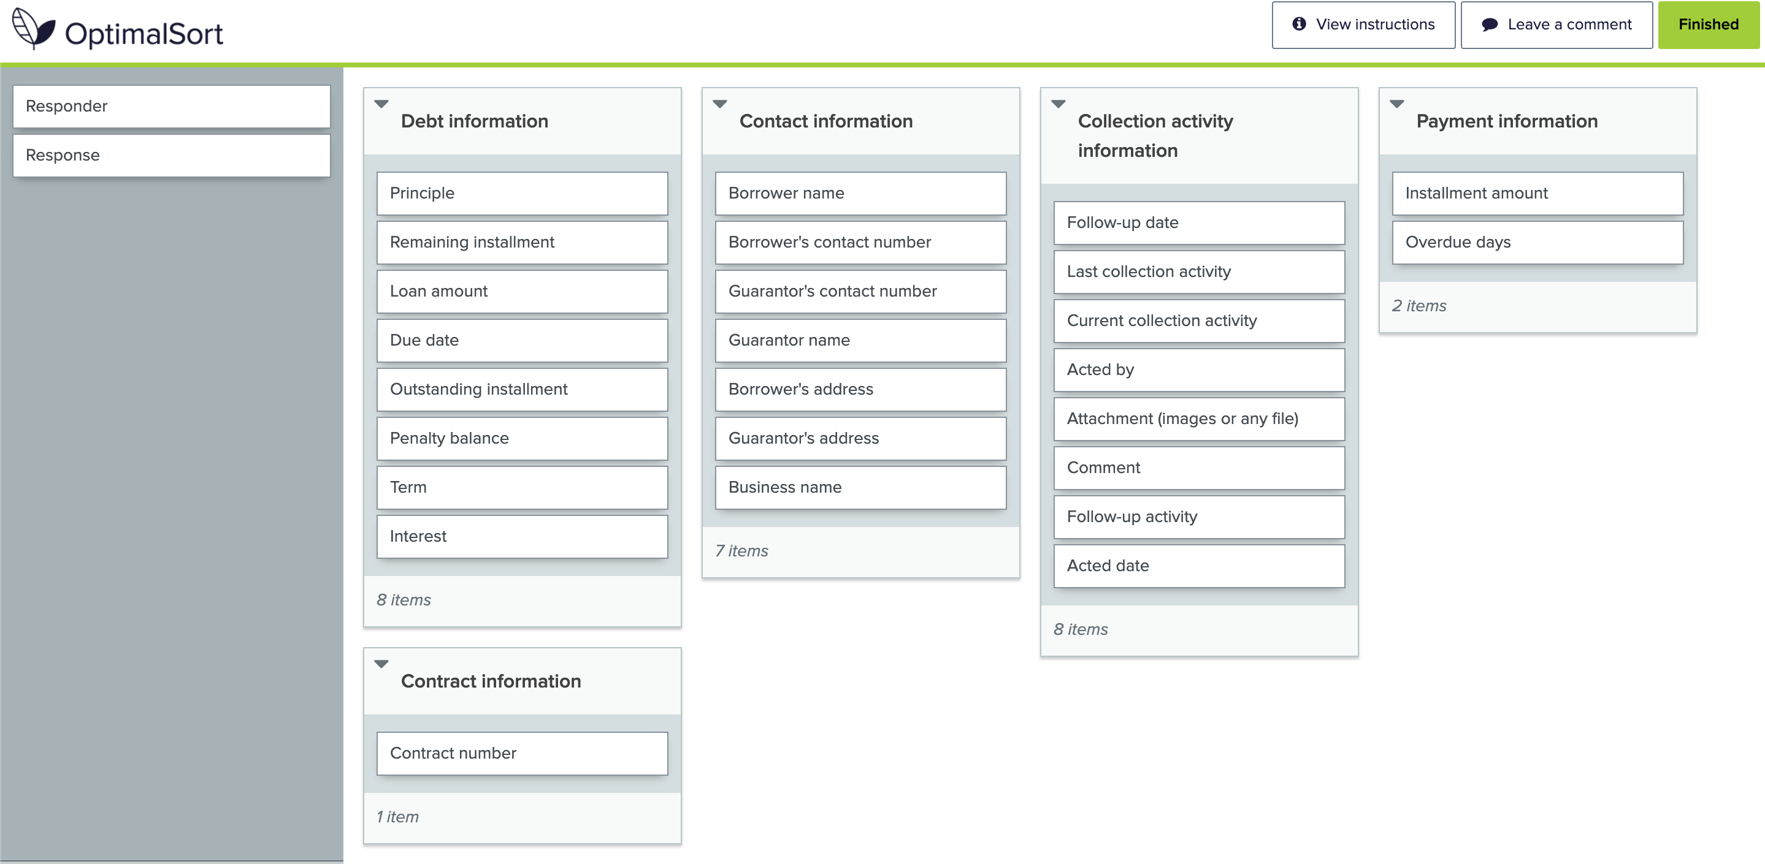The height and width of the screenshot is (864, 1765).
Task: Select the Follow-up activity card
Action: tap(1199, 517)
